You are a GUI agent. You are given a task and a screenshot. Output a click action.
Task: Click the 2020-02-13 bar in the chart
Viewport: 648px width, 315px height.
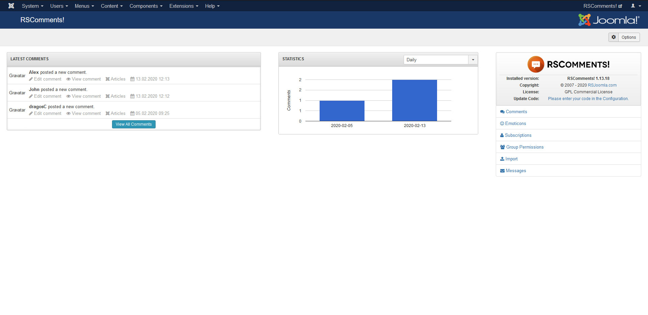[x=414, y=100]
